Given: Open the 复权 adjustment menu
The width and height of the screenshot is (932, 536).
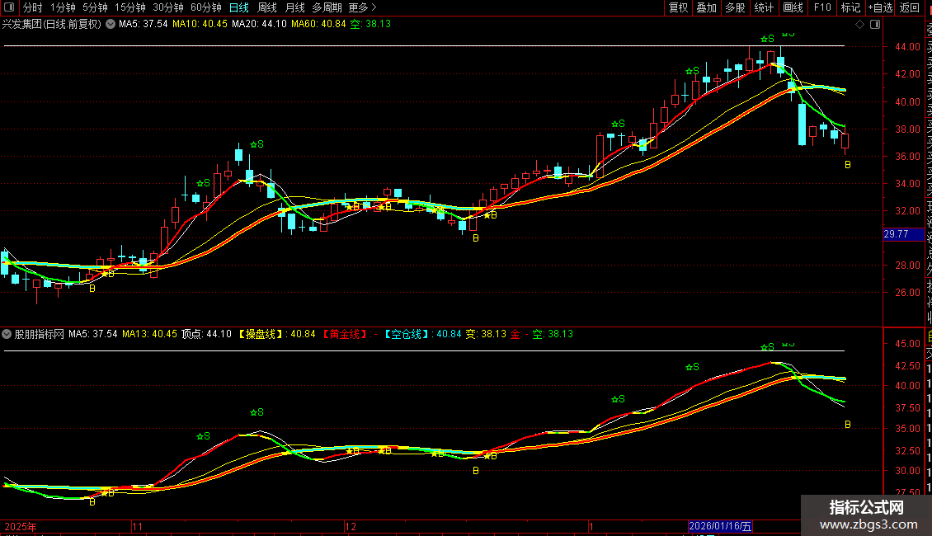Looking at the screenshot, I should 678,7.
